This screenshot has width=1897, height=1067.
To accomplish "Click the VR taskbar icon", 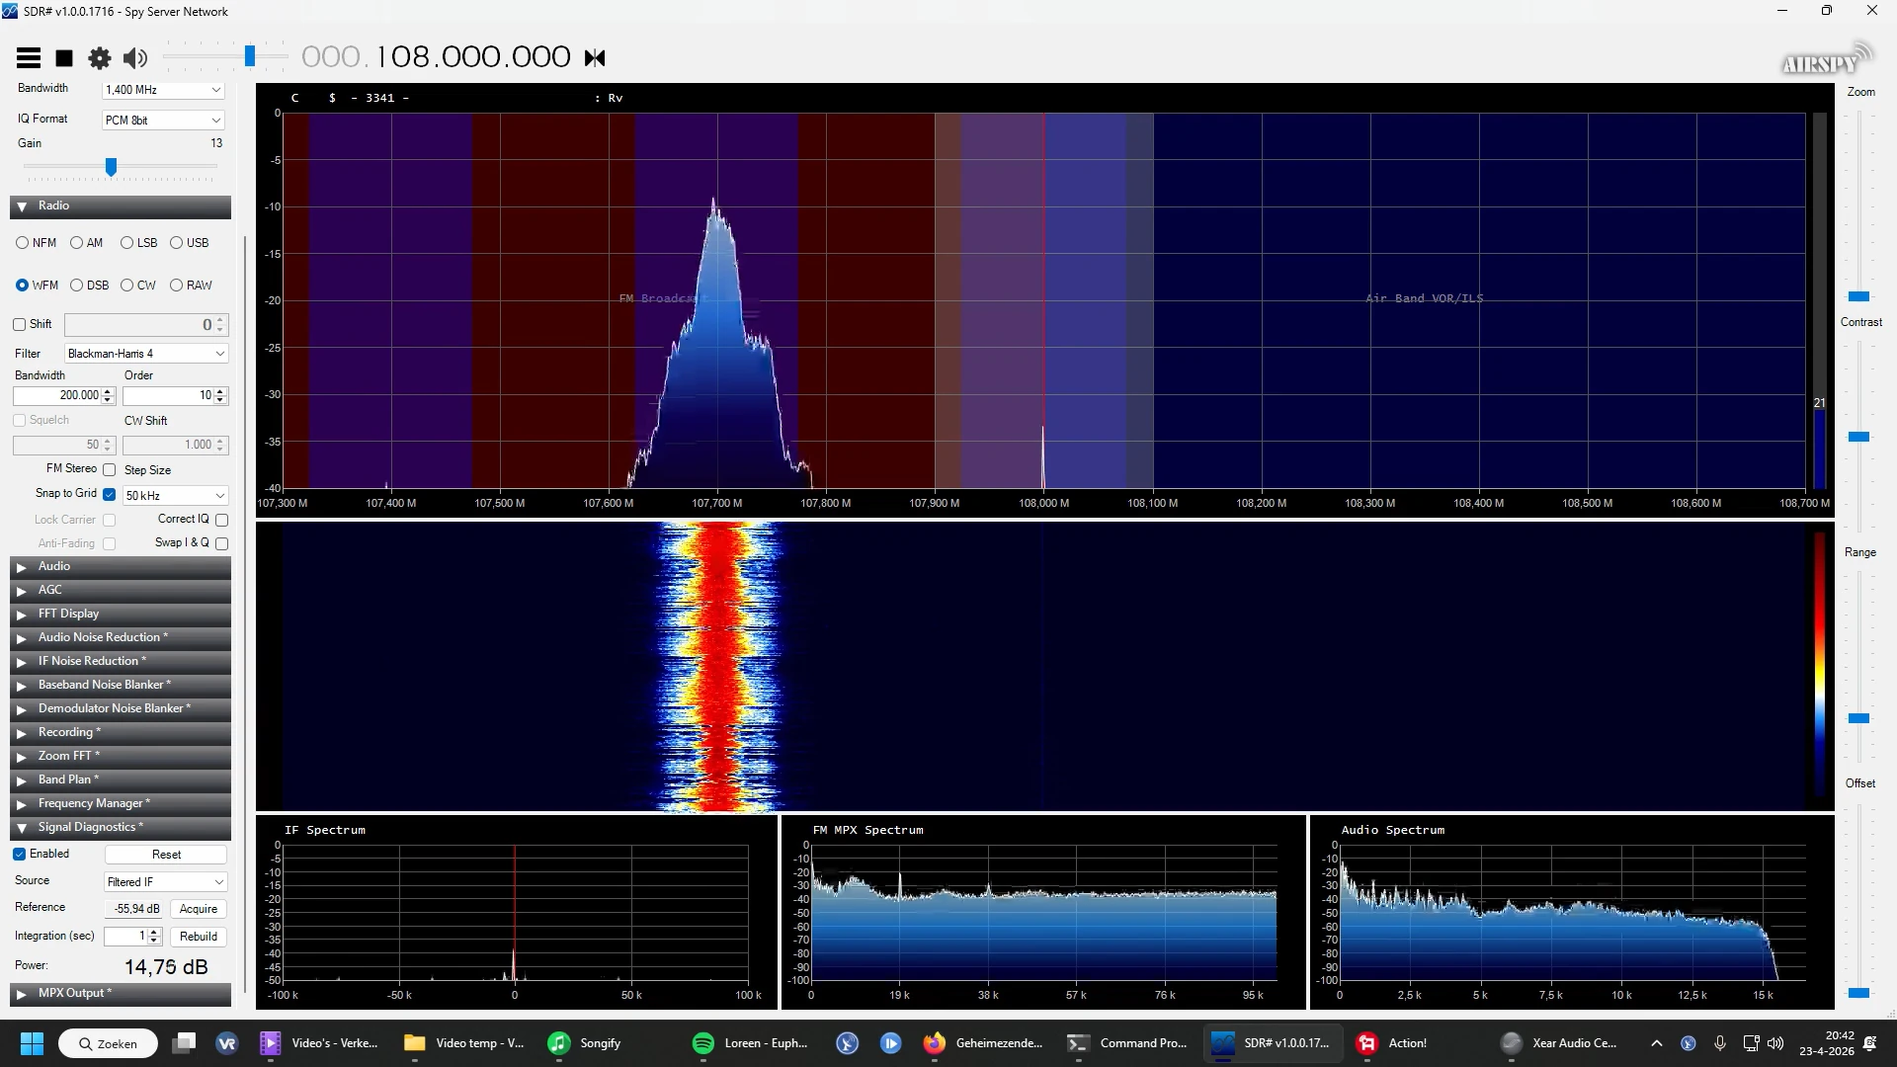I will click(x=227, y=1043).
